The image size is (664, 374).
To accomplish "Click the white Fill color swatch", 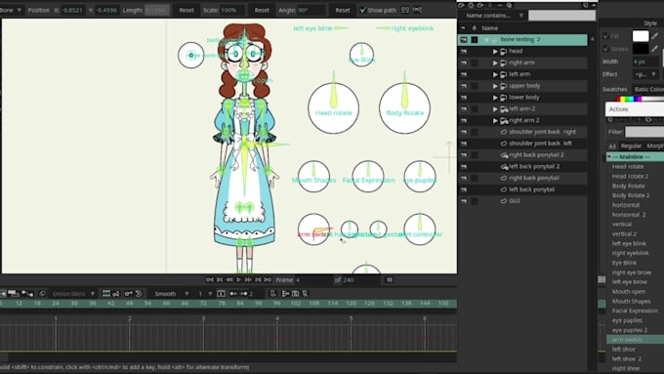I will coord(641,36).
